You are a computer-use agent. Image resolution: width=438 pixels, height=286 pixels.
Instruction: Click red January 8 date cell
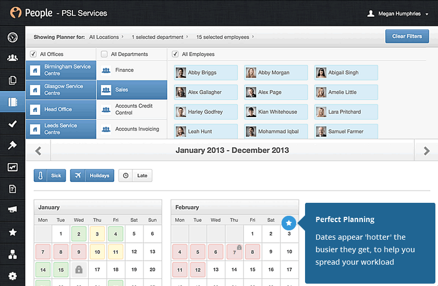[x=61, y=252]
